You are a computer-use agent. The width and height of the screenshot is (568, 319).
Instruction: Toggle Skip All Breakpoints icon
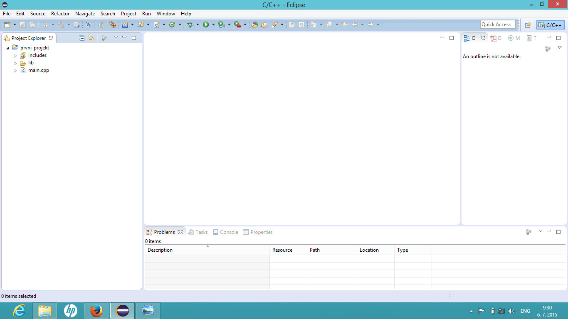88,25
